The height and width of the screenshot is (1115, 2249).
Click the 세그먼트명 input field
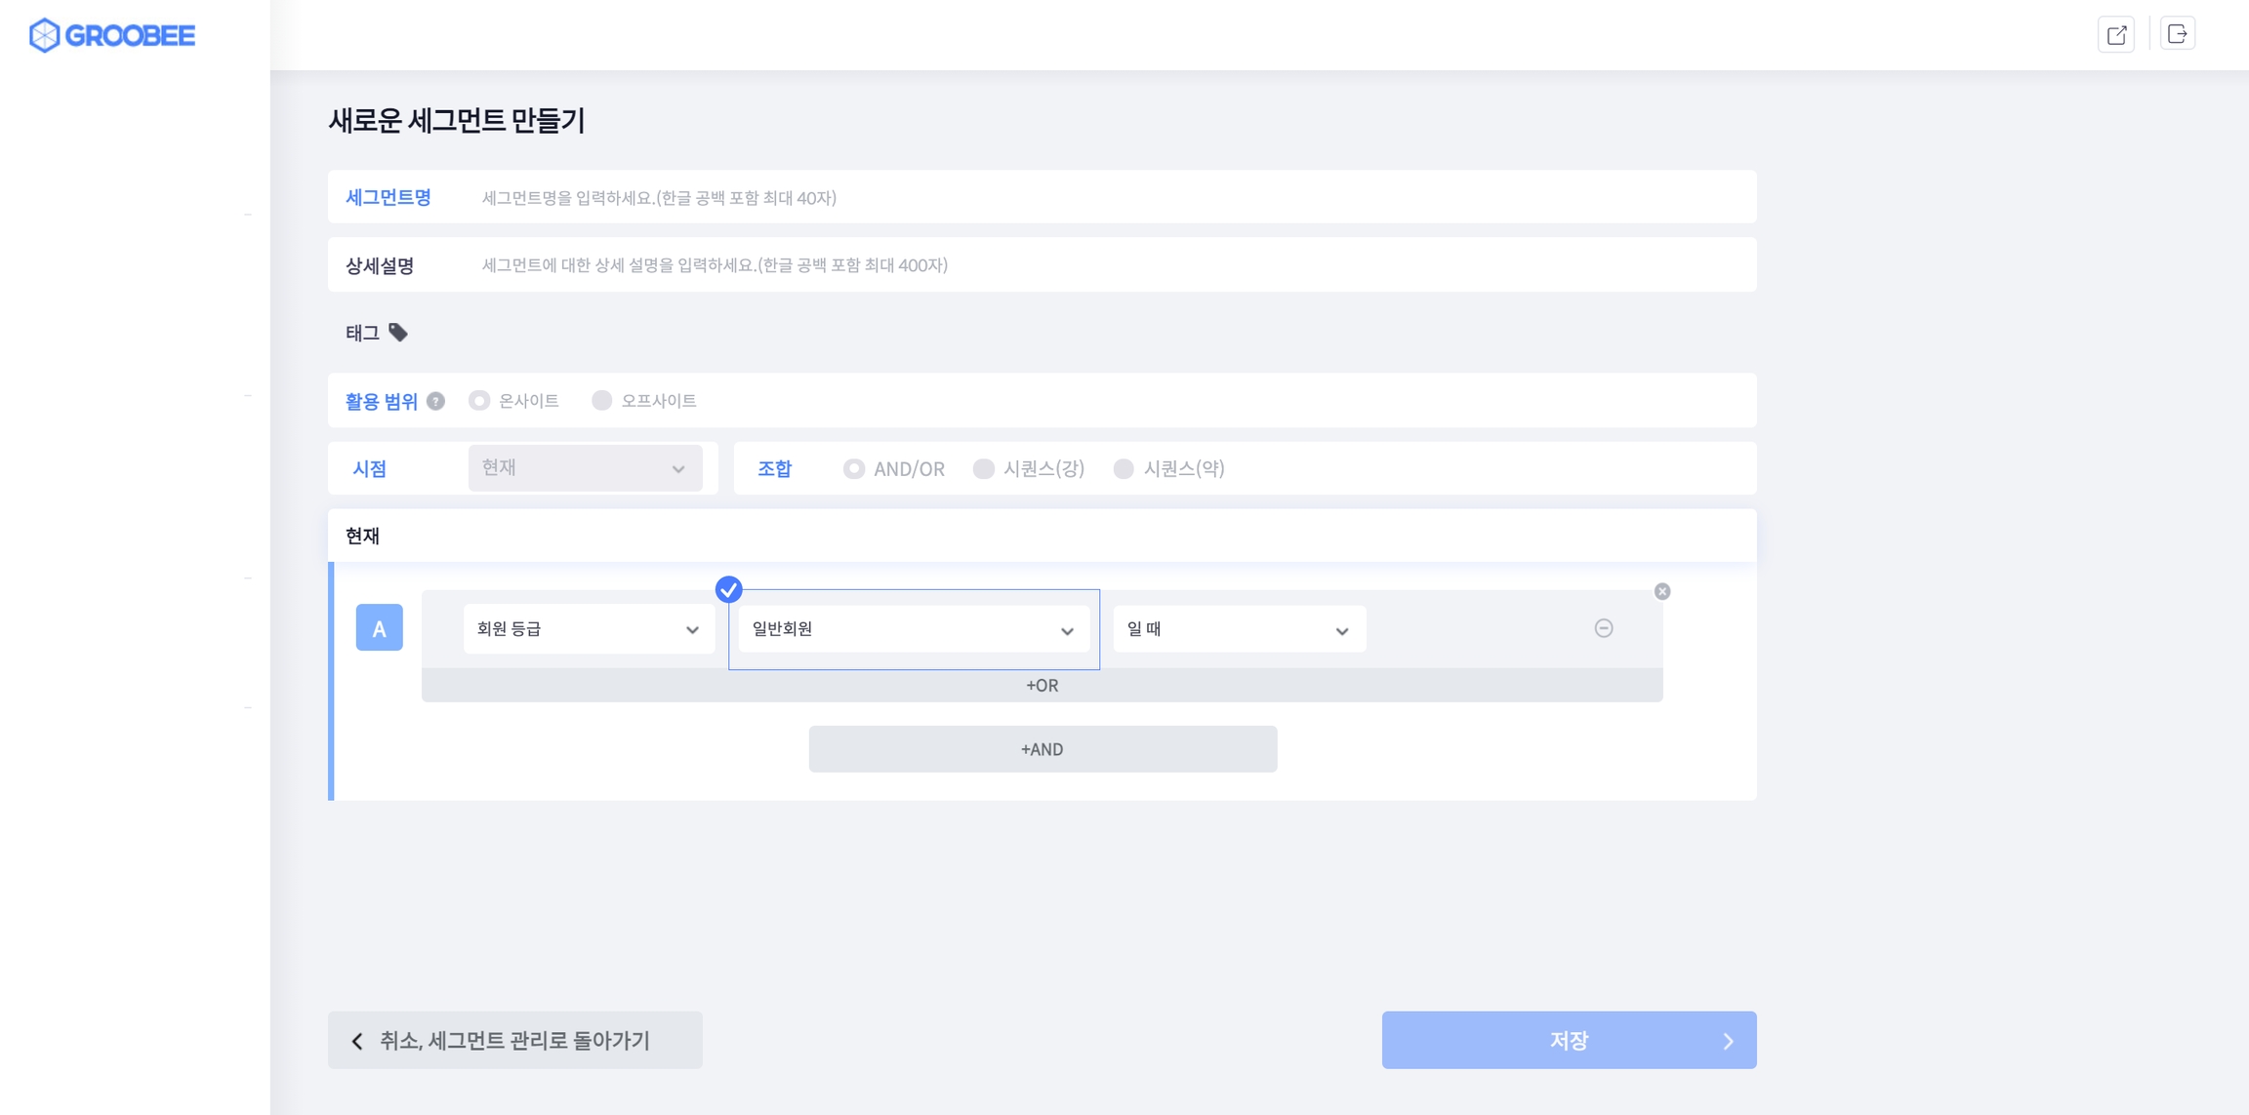(1113, 198)
